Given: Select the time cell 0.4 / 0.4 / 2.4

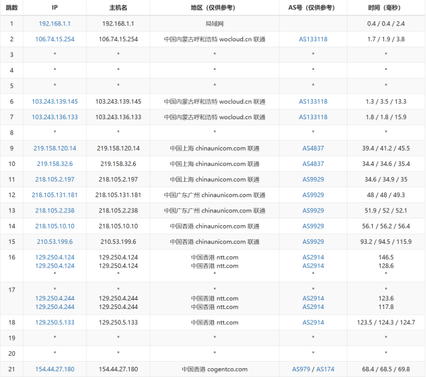Looking at the screenshot, I should 386,24.
